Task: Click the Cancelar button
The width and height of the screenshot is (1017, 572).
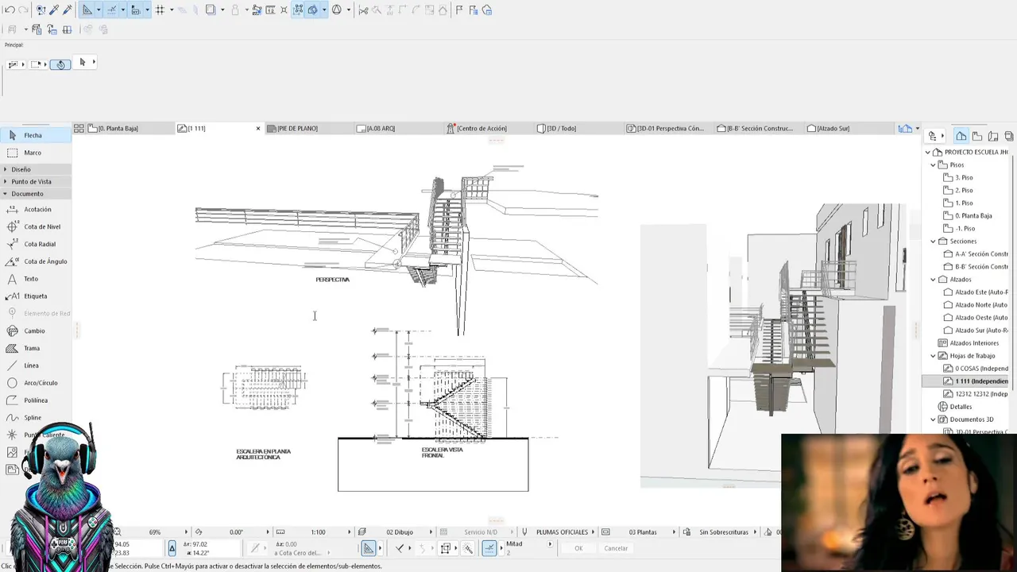Action: point(616,548)
